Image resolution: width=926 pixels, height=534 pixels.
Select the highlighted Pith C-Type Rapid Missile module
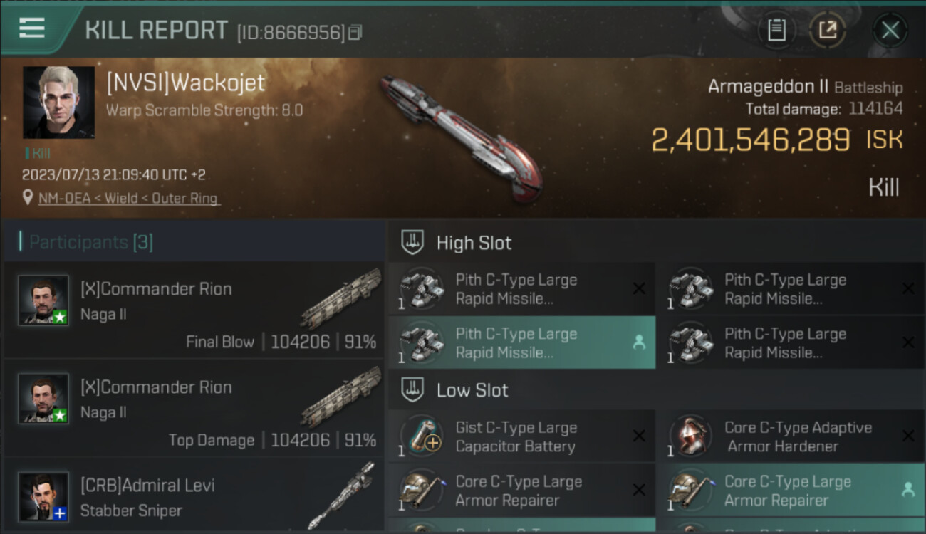coord(522,342)
